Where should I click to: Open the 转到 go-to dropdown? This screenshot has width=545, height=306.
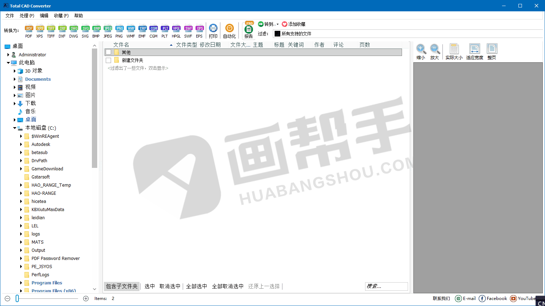point(268,24)
